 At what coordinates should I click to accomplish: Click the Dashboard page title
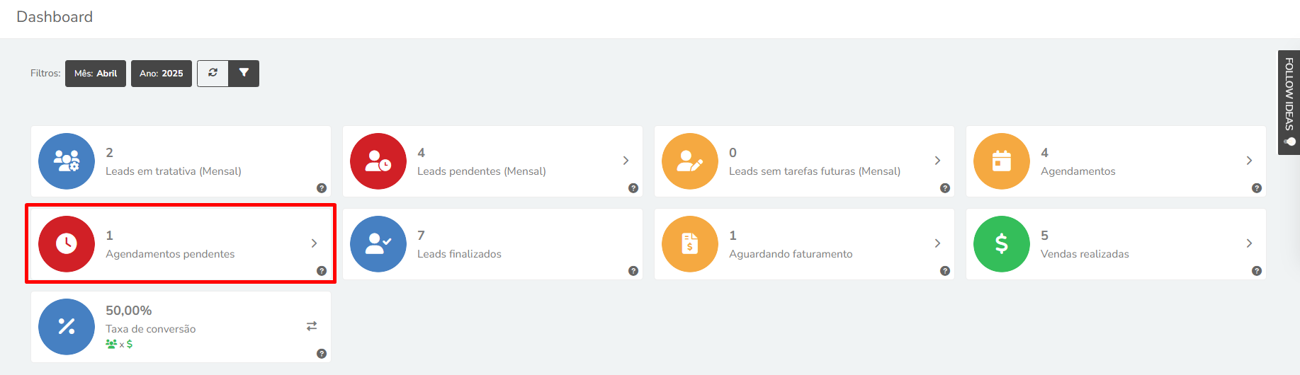tap(55, 17)
